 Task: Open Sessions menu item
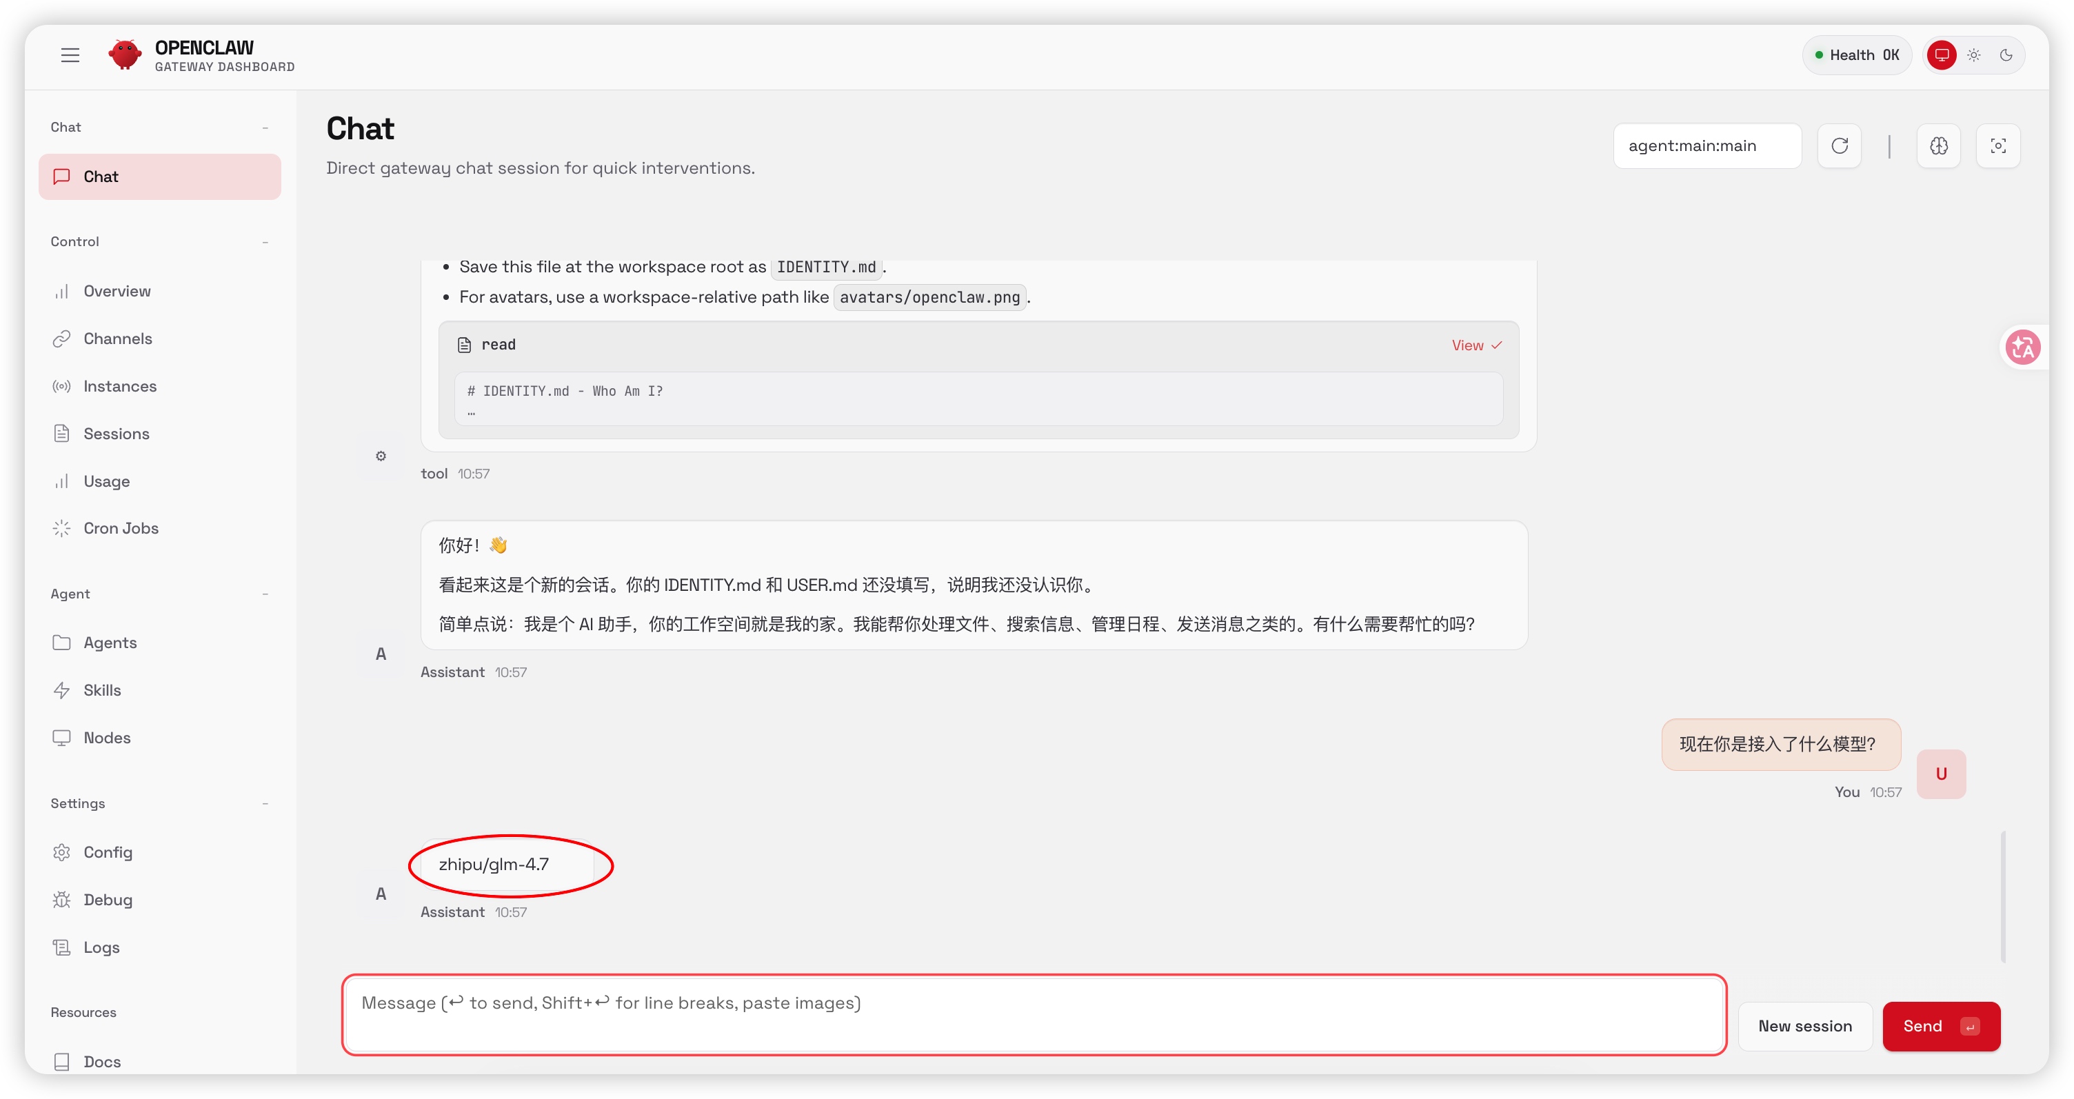point(116,434)
